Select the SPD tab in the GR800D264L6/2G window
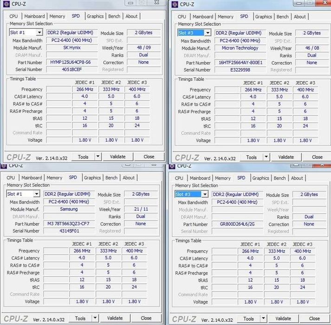 pos(241,178)
